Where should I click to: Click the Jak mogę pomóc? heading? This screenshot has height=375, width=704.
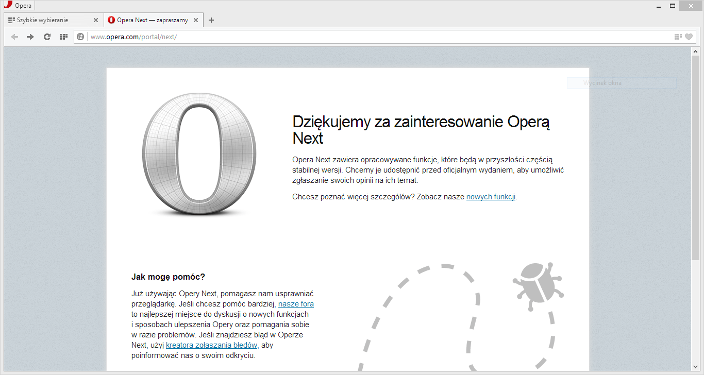pos(168,277)
